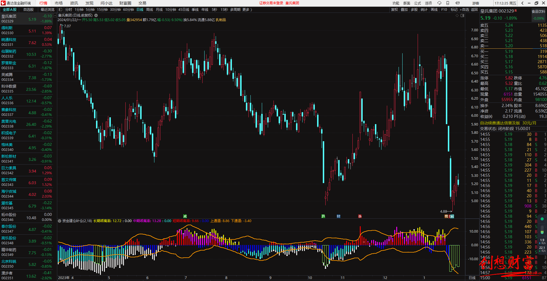547x281 pixels.
Task: Select the 1分钟 chart period
Action: pos(79,10)
